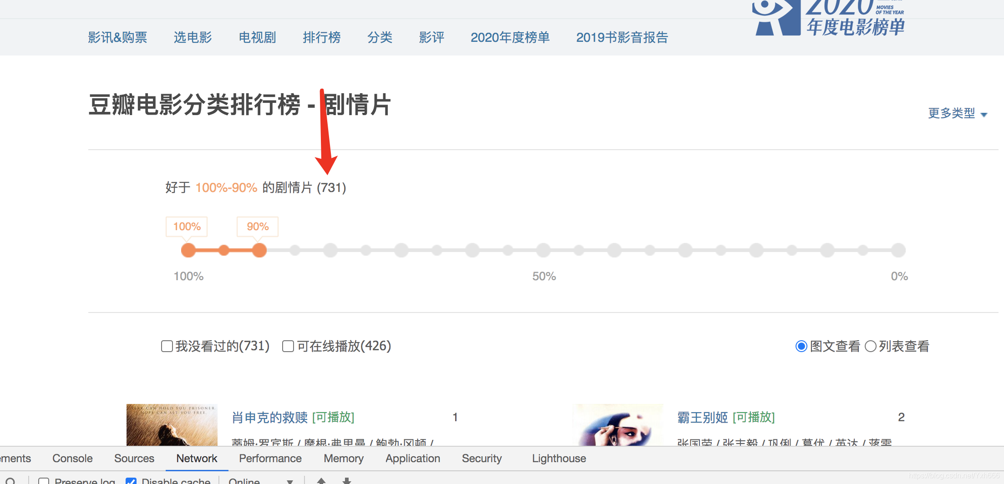This screenshot has height=484, width=1004.
Task: Switch to the Console tab in DevTools
Action: click(72, 459)
